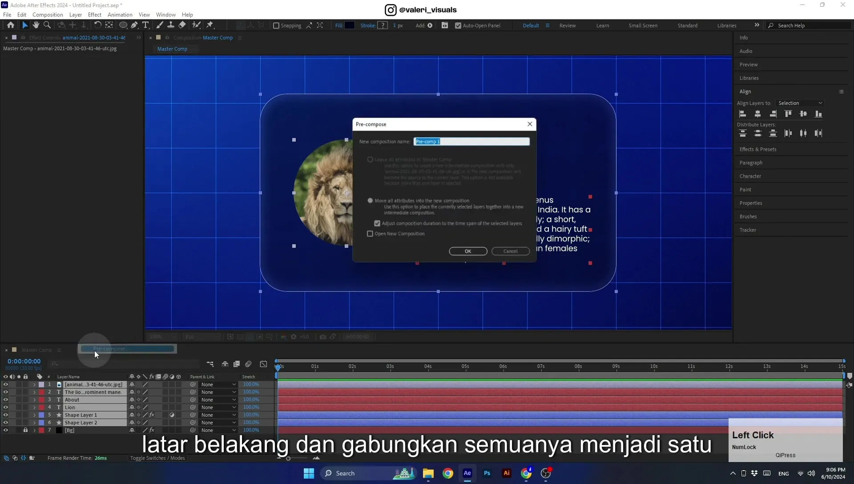Select the Home tool icon
This screenshot has height=484, width=854.
[x=11, y=25]
